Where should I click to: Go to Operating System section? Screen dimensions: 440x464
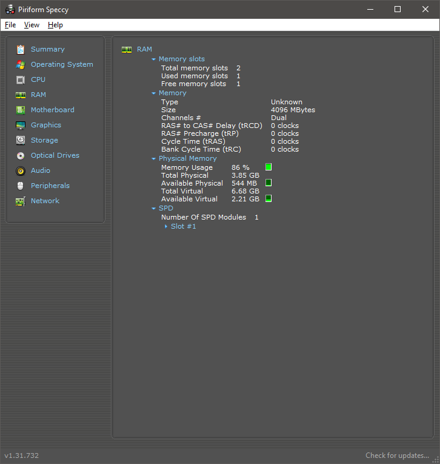tap(62, 64)
